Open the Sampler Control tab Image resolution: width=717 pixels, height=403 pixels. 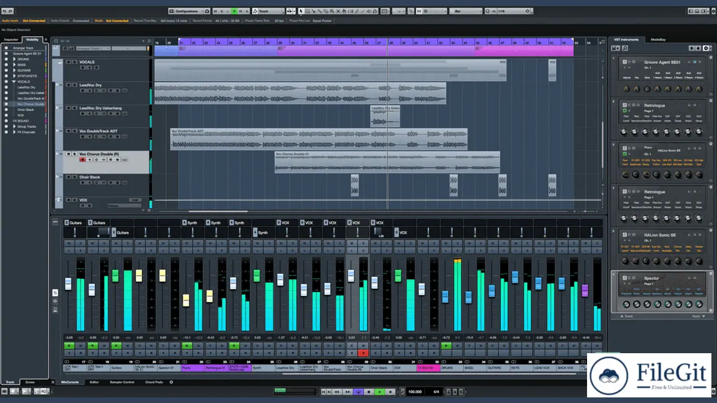tap(121, 382)
